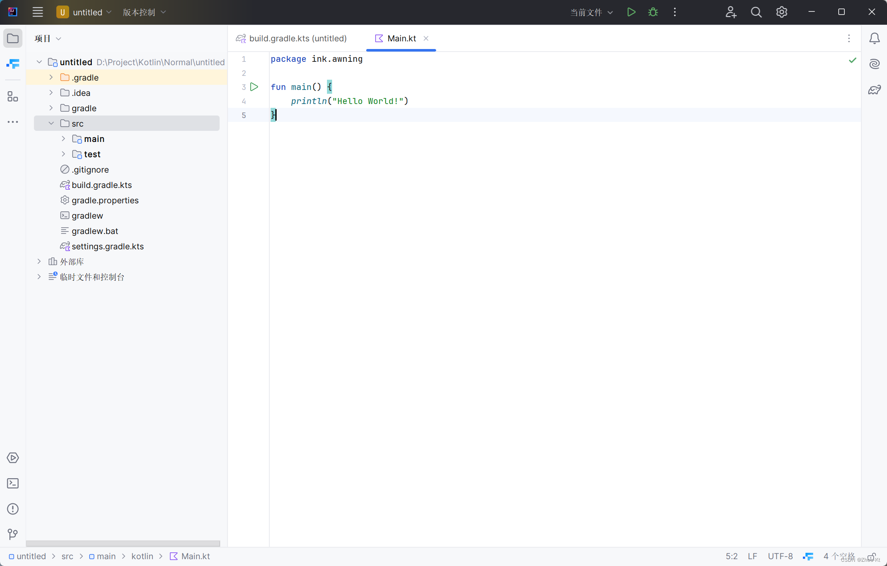Expand the gradle folder

point(51,108)
